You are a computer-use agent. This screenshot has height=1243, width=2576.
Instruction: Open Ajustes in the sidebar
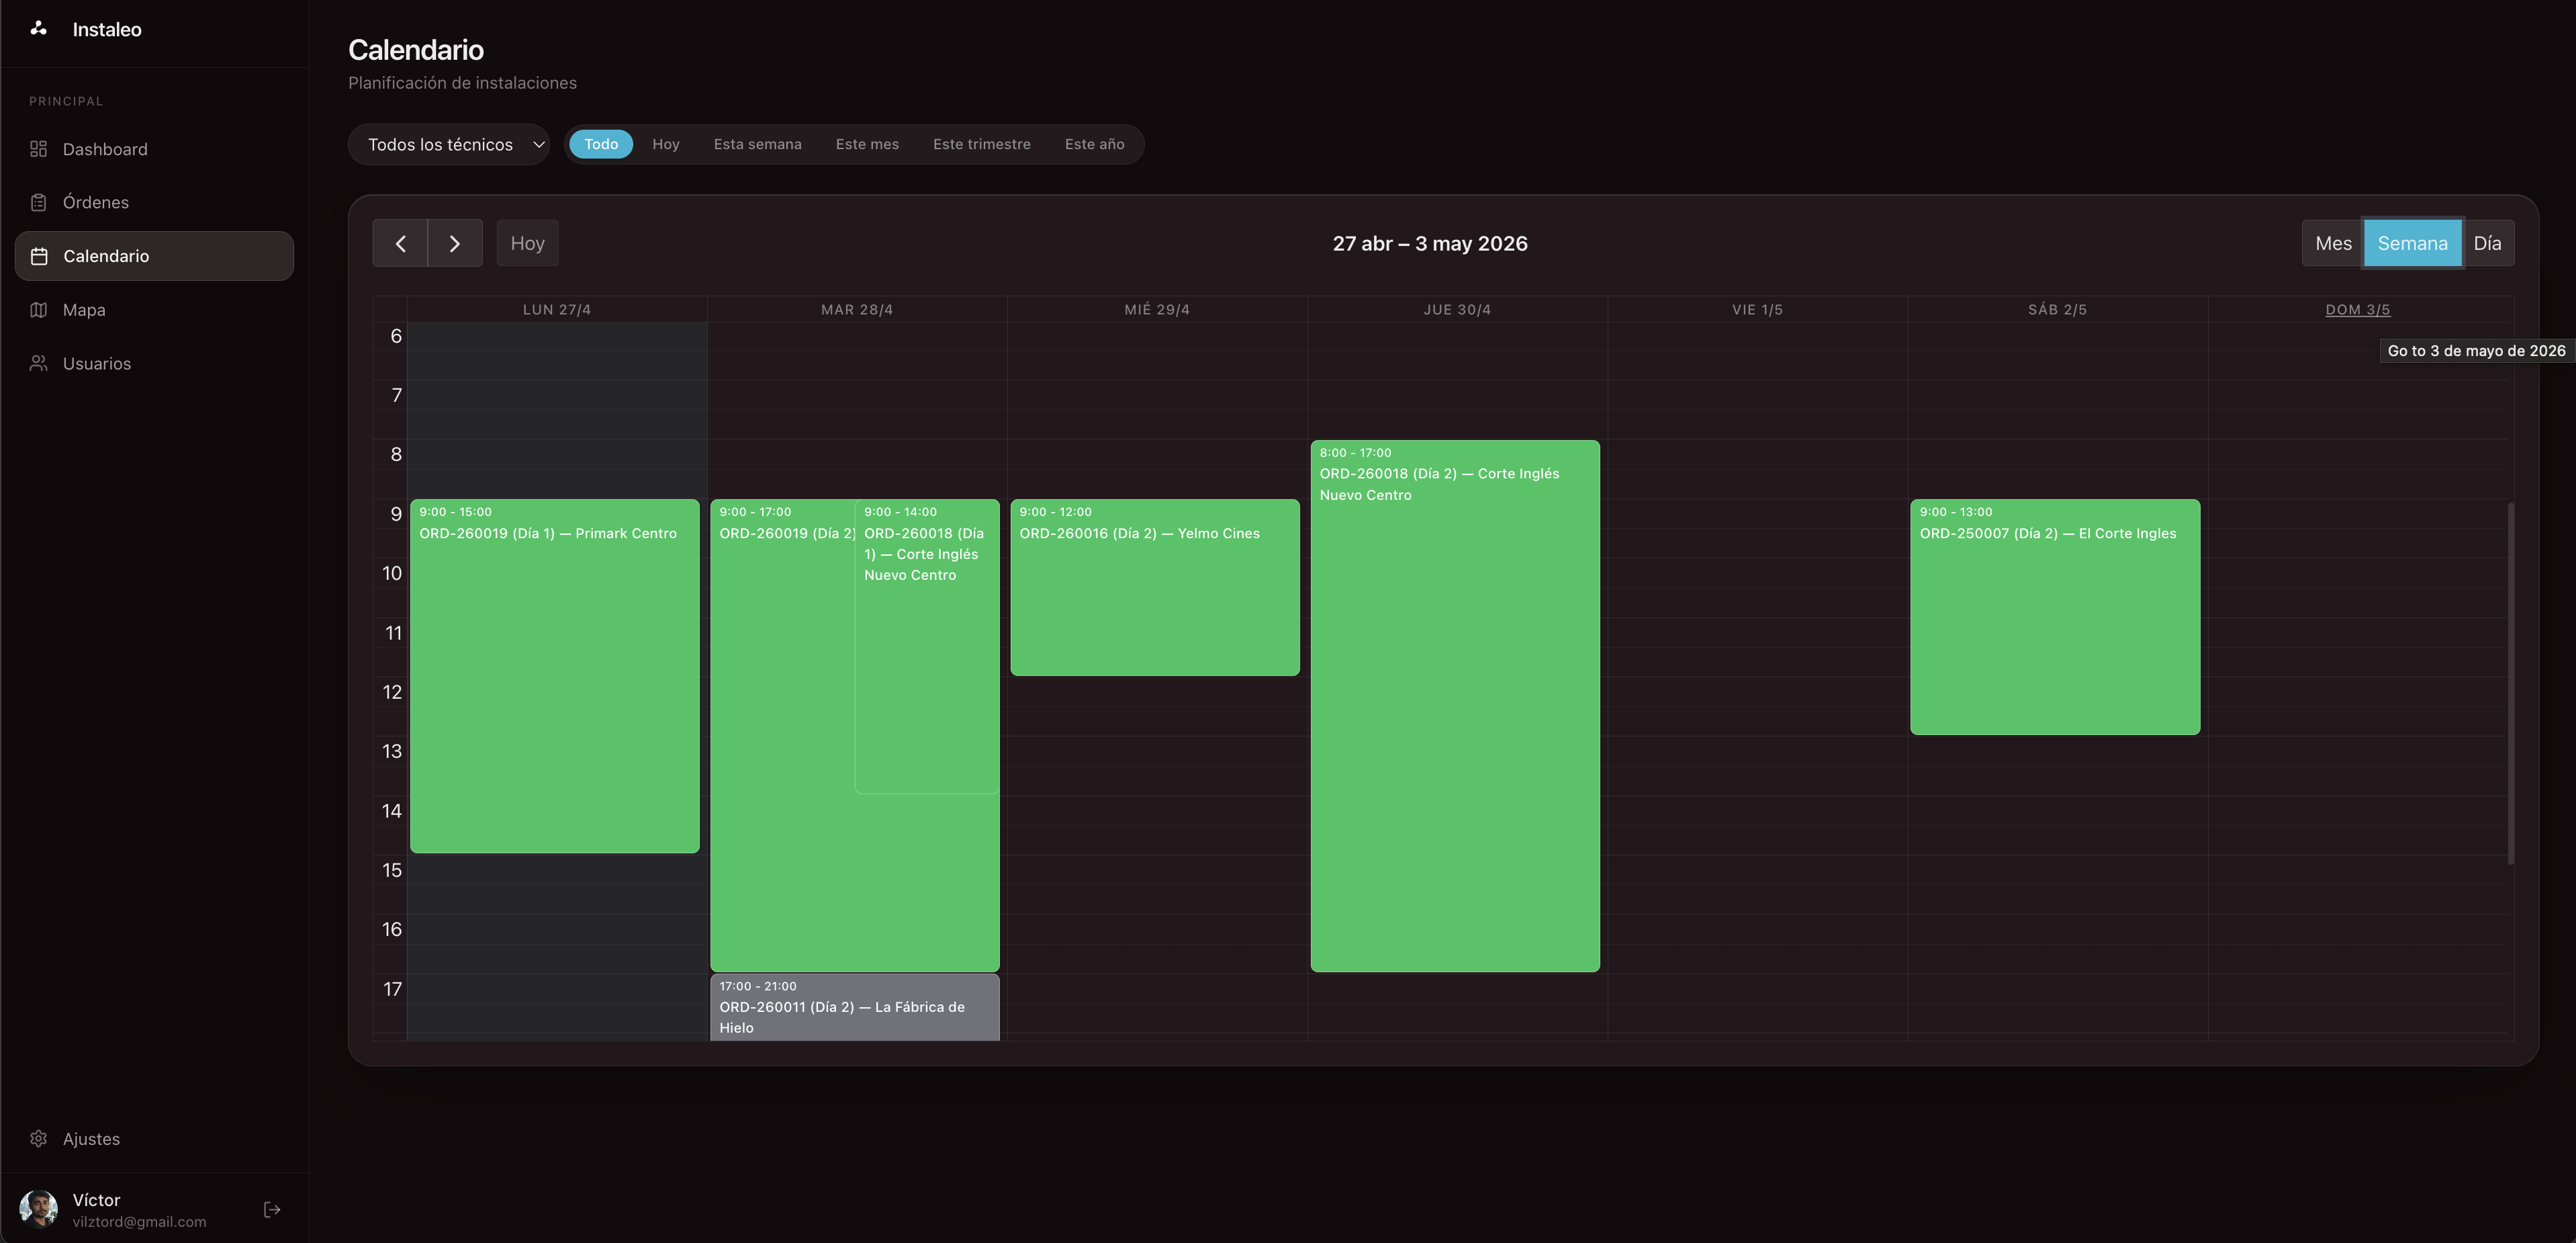tap(154, 1139)
